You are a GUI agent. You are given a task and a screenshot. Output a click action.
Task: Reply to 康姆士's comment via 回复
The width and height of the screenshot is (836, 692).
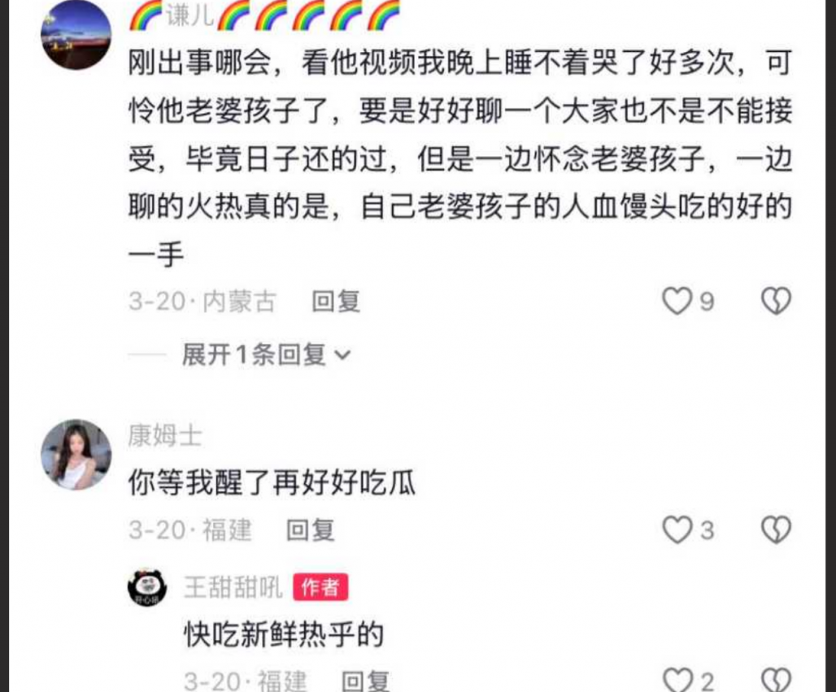311,530
